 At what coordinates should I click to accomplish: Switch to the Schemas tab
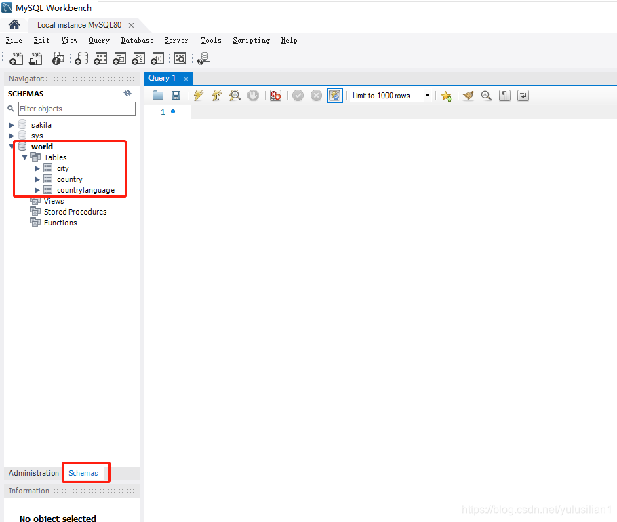tap(83, 473)
